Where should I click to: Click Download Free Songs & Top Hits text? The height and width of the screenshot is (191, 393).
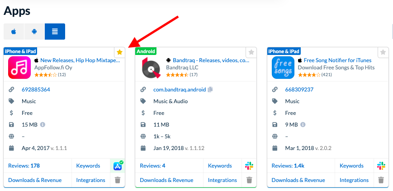[336, 68]
